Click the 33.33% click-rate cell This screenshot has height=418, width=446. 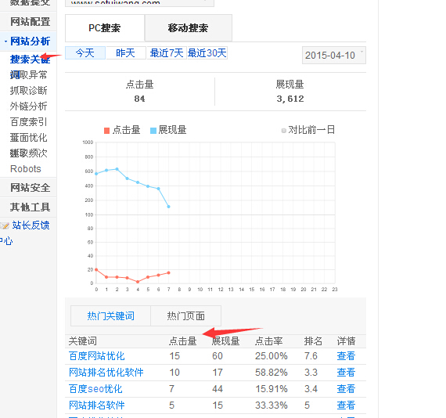click(272, 405)
